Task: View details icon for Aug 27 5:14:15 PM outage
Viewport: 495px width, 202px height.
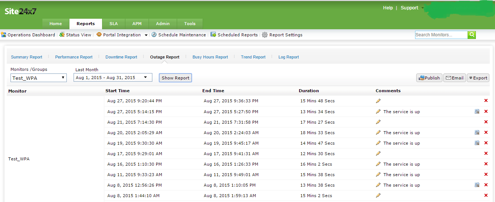Action: click(477, 112)
